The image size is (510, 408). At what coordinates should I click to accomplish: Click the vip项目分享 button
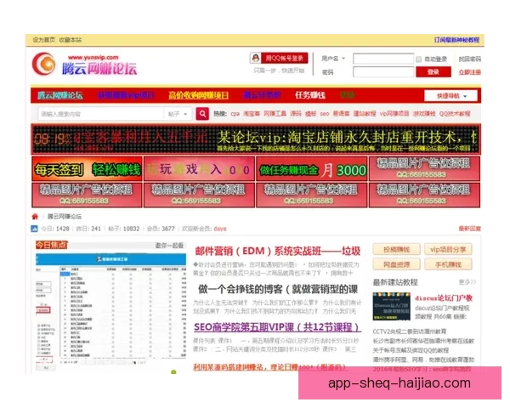[x=448, y=250]
